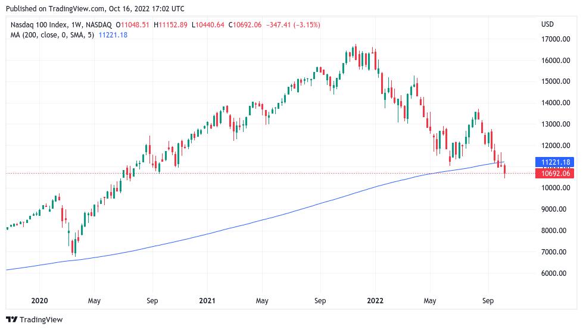Click the 17000.00 price scale label
The image size is (583, 330).
553,39
